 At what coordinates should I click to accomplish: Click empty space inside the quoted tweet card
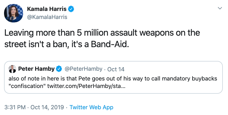coord(173,86)
